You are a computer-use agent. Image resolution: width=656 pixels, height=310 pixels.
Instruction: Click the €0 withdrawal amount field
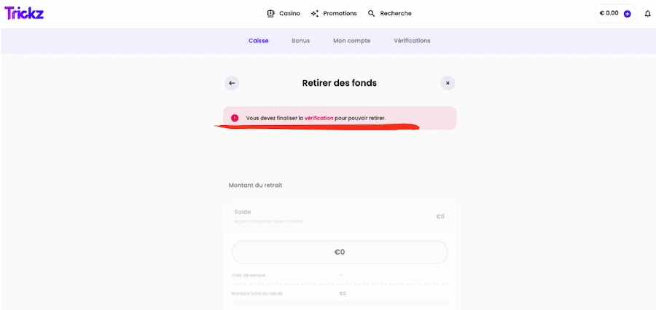[340, 252]
